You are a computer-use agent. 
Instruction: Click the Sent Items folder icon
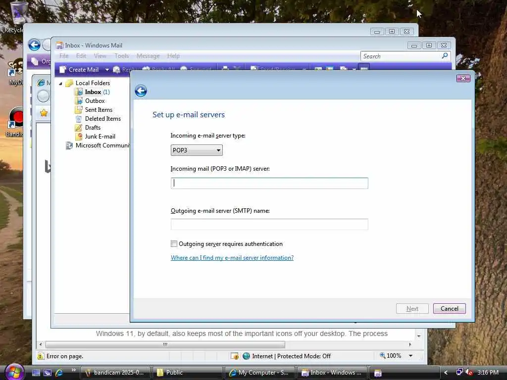pos(79,110)
